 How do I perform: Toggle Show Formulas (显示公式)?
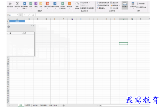pos(114,3)
